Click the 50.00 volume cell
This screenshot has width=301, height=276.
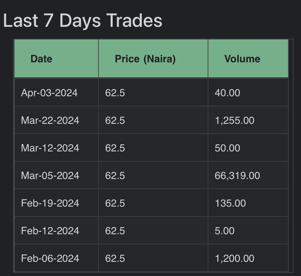coord(227,148)
